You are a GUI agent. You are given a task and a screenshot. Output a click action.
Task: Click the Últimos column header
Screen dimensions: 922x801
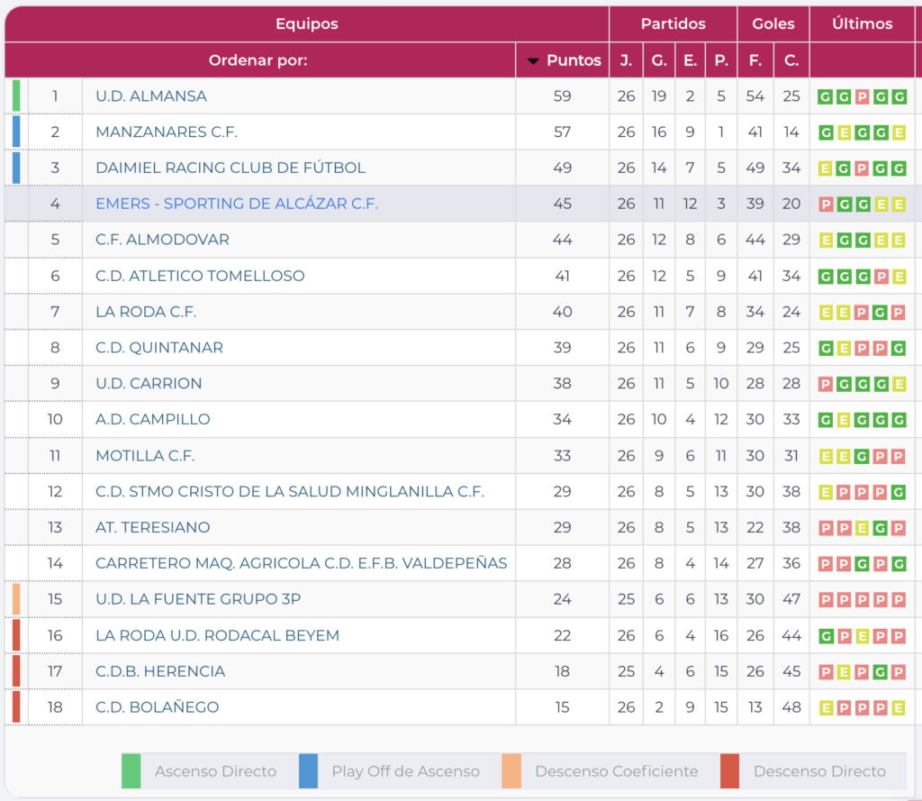862,24
